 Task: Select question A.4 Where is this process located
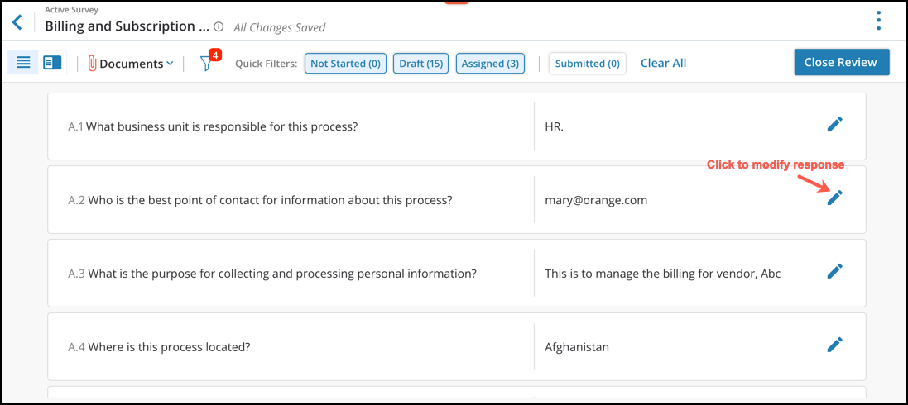coord(159,347)
